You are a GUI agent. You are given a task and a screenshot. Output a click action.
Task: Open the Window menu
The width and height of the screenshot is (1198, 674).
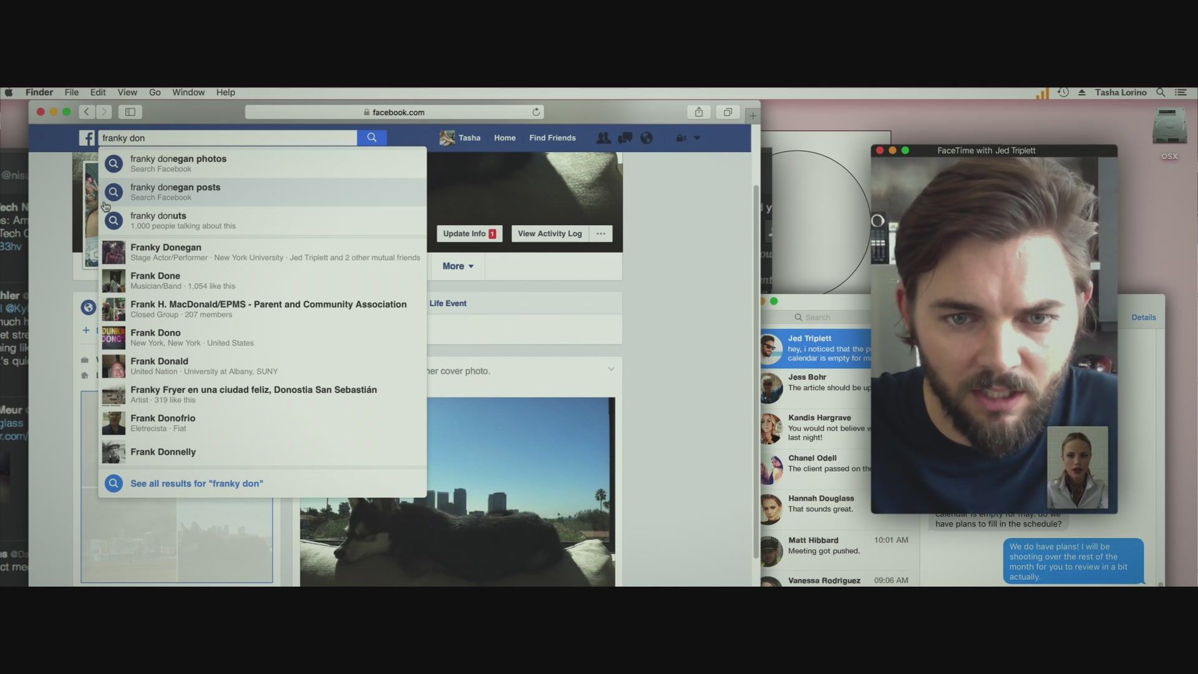pos(188,92)
